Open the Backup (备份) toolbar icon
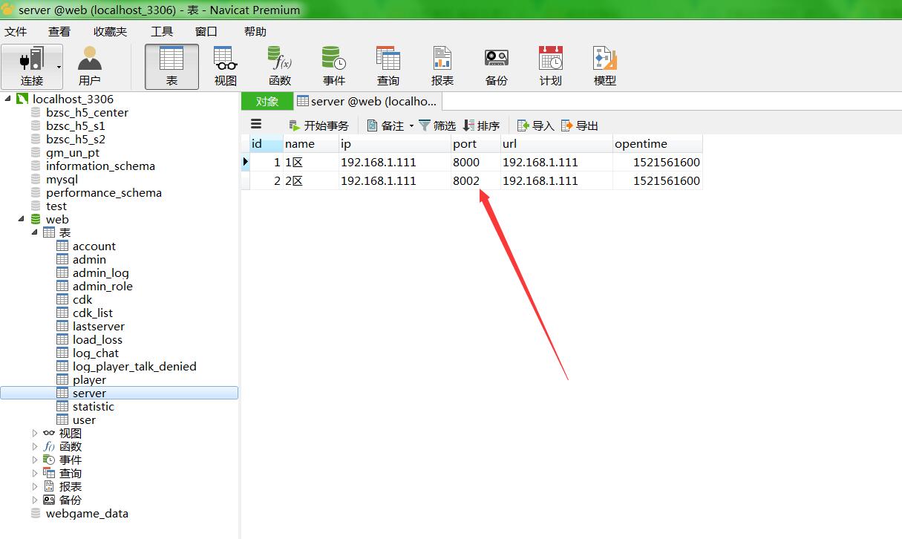This screenshot has width=902, height=539. pos(496,66)
